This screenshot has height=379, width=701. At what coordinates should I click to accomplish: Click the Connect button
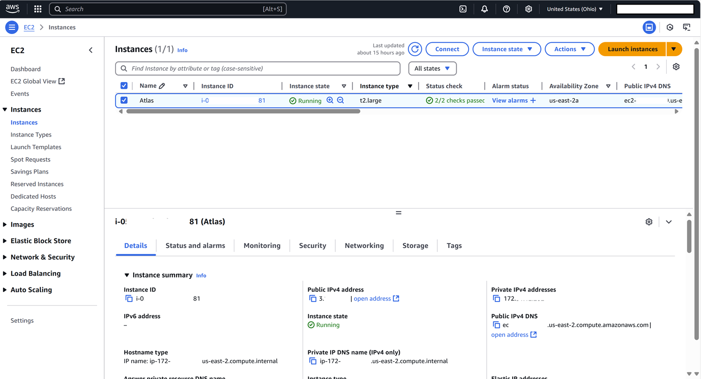click(x=447, y=49)
